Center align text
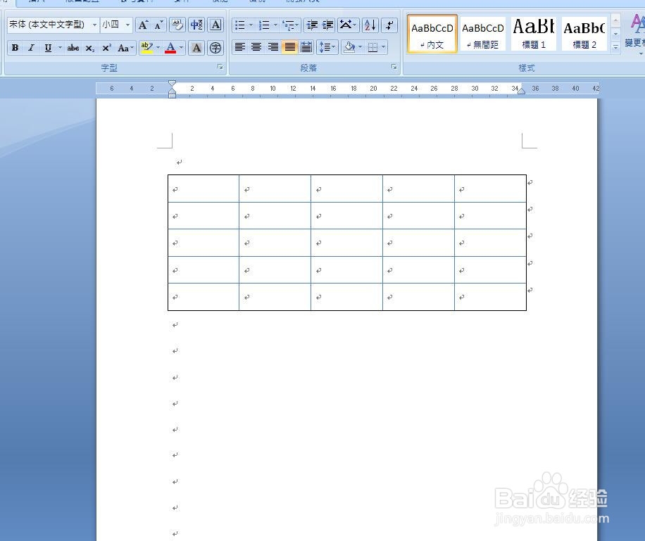645x541 pixels. click(256, 47)
